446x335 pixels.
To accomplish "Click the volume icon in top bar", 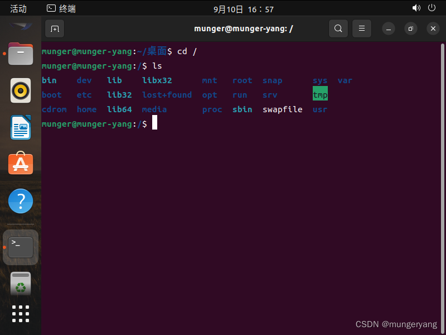I will coord(416,8).
